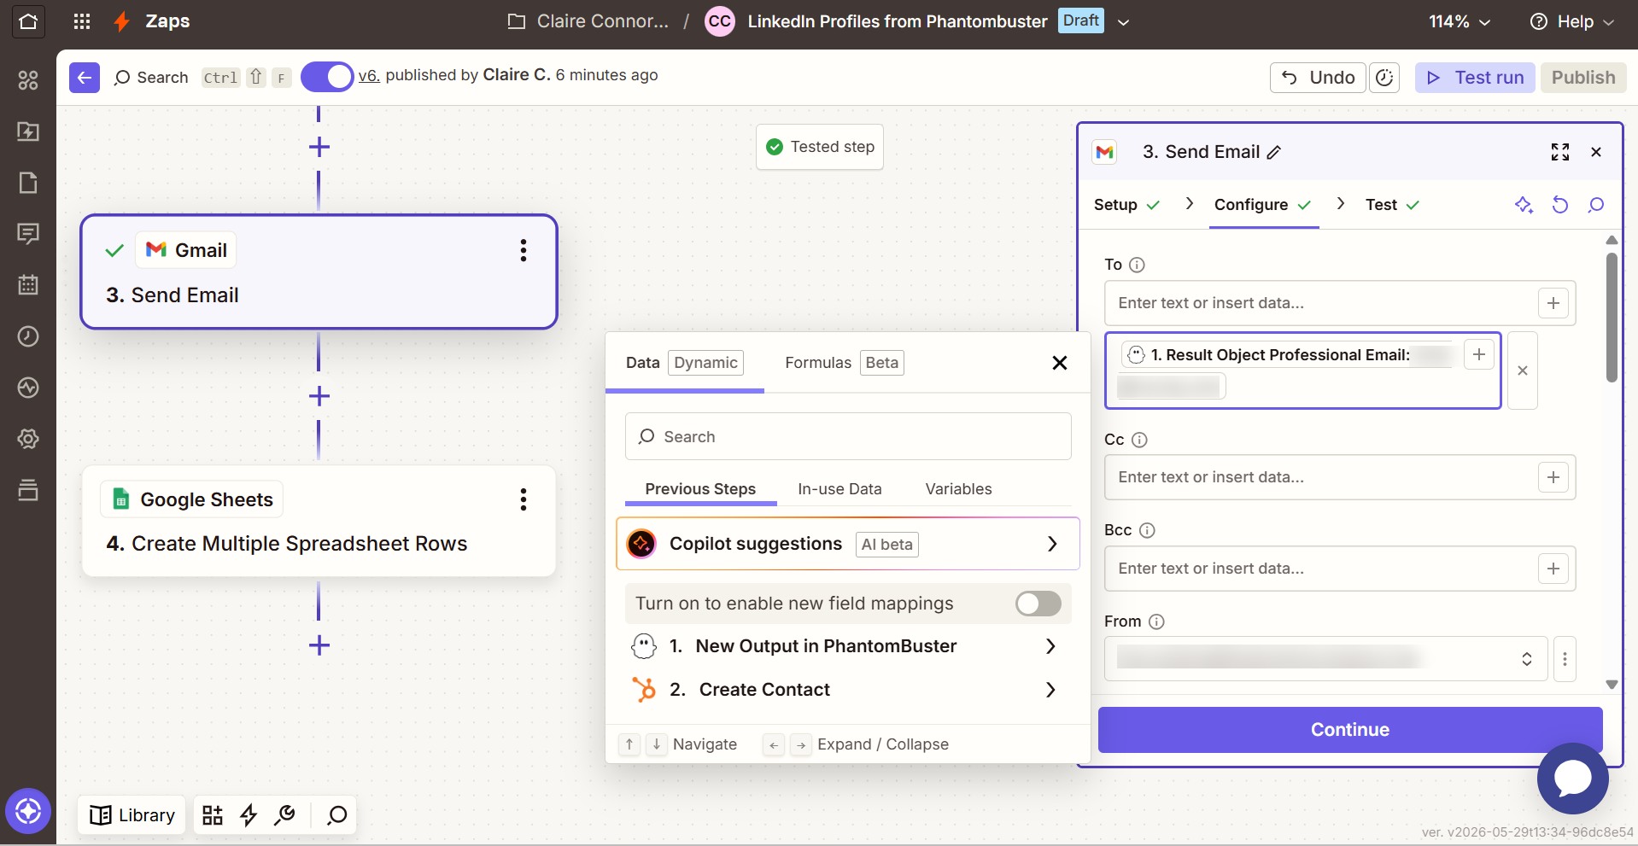
Task: Click the add components grid icon in bottom toolbar
Action: 213,815
